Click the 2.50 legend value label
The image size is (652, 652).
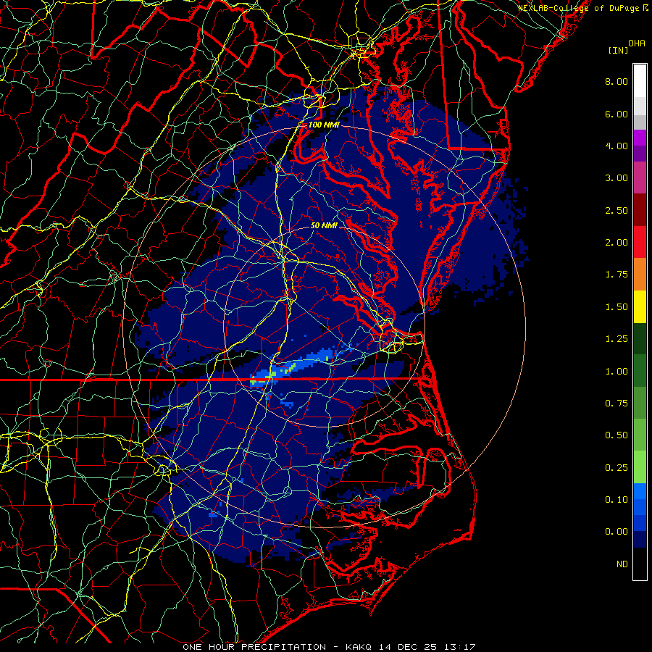pyautogui.click(x=617, y=210)
